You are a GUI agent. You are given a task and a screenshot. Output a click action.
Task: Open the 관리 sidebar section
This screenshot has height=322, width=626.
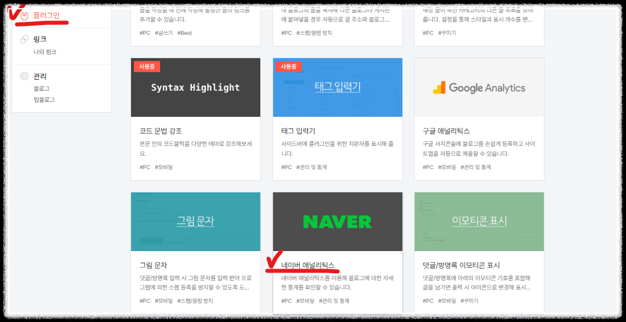(40, 76)
